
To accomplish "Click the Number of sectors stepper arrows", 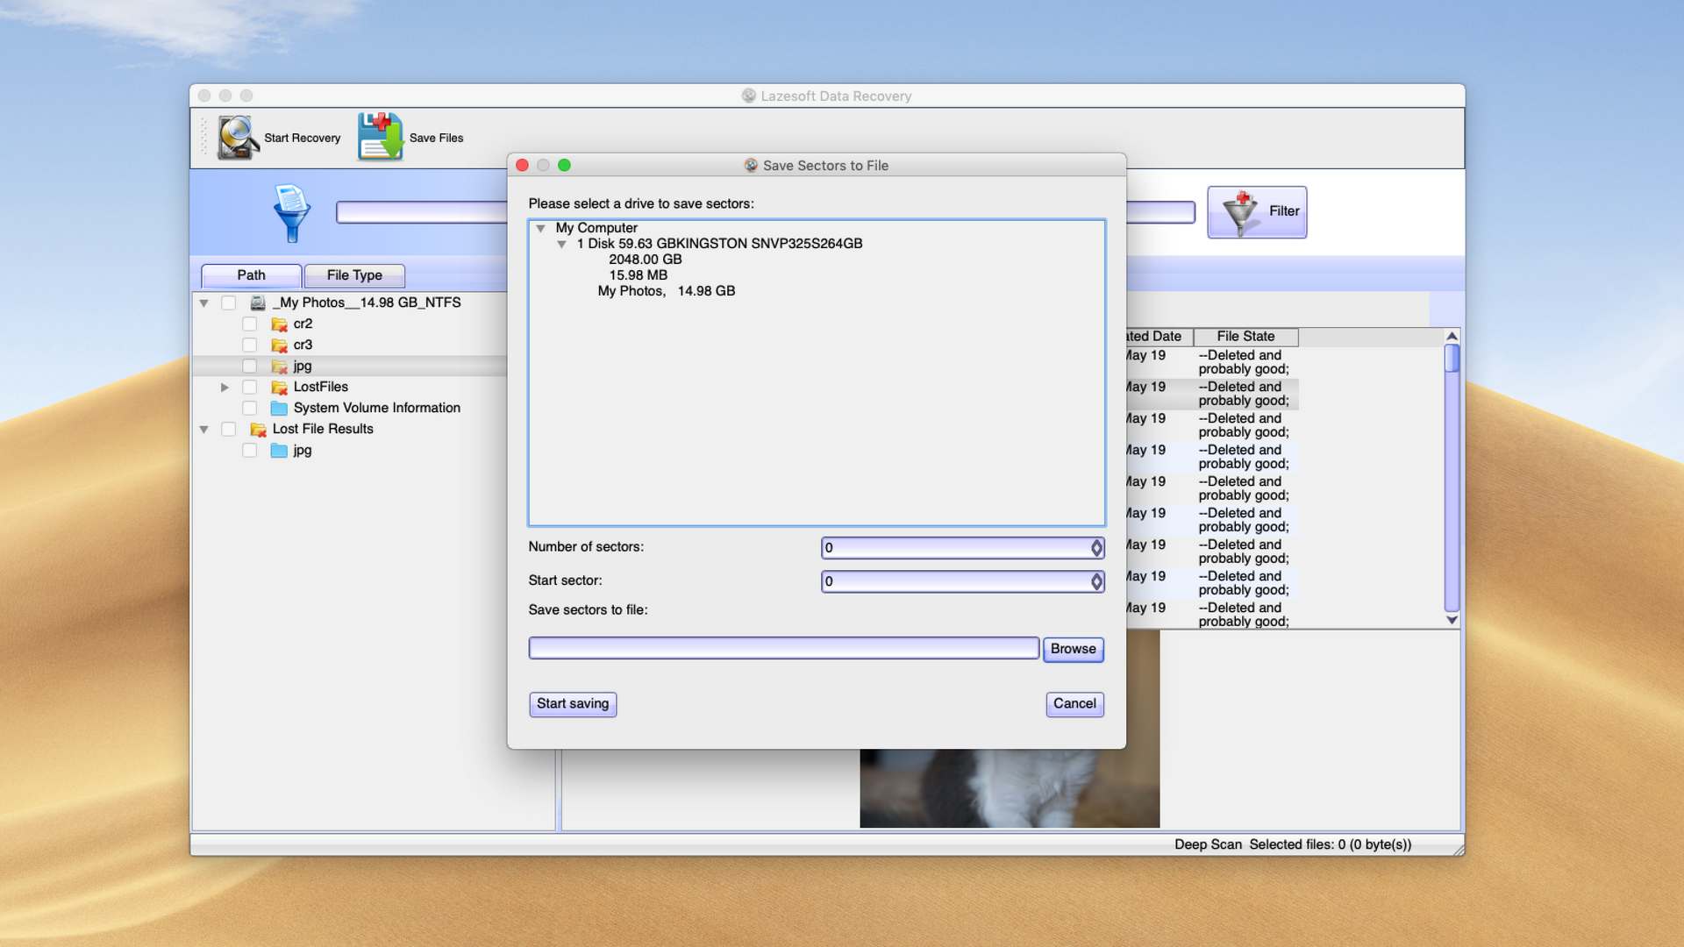I will pos(1096,548).
